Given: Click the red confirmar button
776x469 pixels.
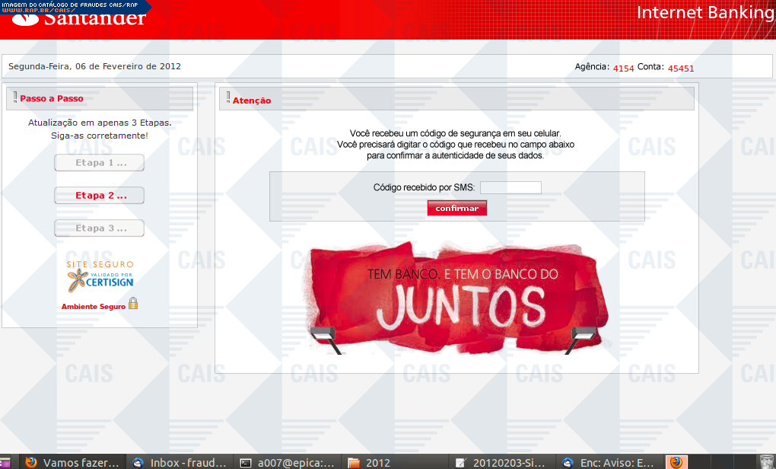Looking at the screenshot, I should [x=456, y=209].
